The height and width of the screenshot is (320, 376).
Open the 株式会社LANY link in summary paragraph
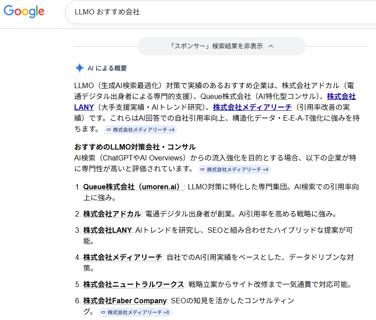(x=84, y=107)
